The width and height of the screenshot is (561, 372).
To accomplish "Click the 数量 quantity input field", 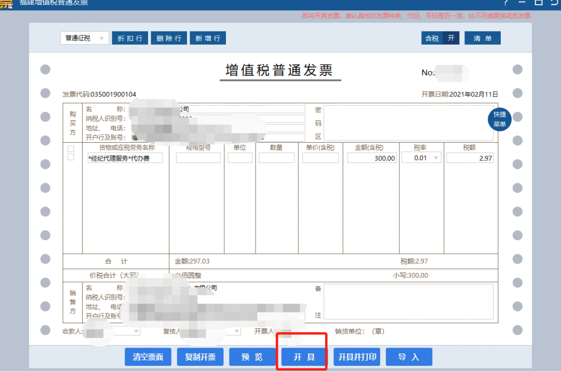I will pos(276,158).
